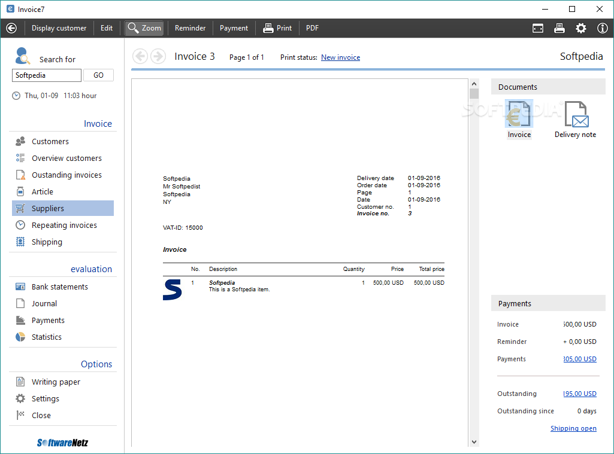Click the SoftwareNetz logo
Screen dimensions: 614x454
tap(63, 443)
